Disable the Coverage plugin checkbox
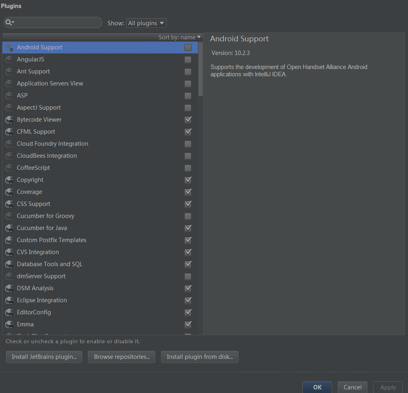The width and height of the screenshot is (408, 393). 188,192
